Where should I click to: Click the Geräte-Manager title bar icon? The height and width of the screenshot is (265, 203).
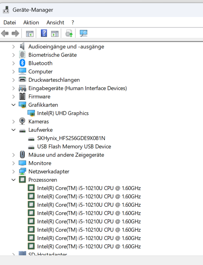coord(6,10)
